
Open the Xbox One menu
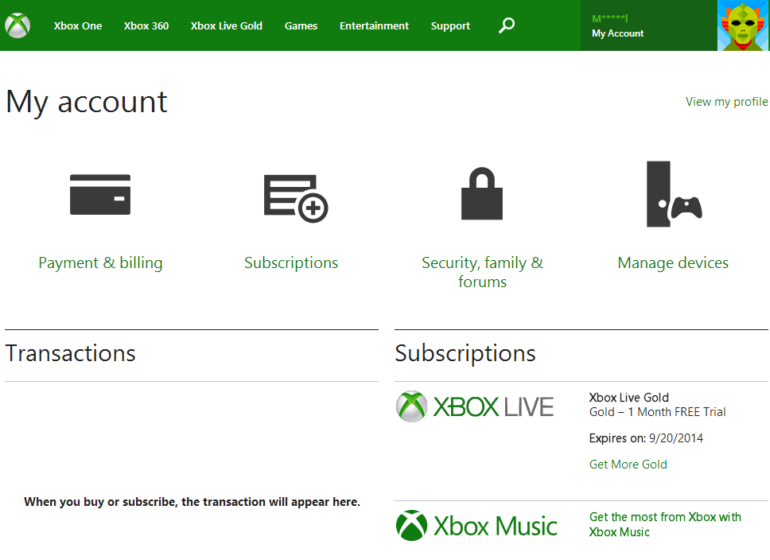[78, 25]
